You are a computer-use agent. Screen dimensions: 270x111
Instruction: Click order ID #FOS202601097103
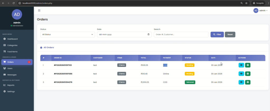63,65
